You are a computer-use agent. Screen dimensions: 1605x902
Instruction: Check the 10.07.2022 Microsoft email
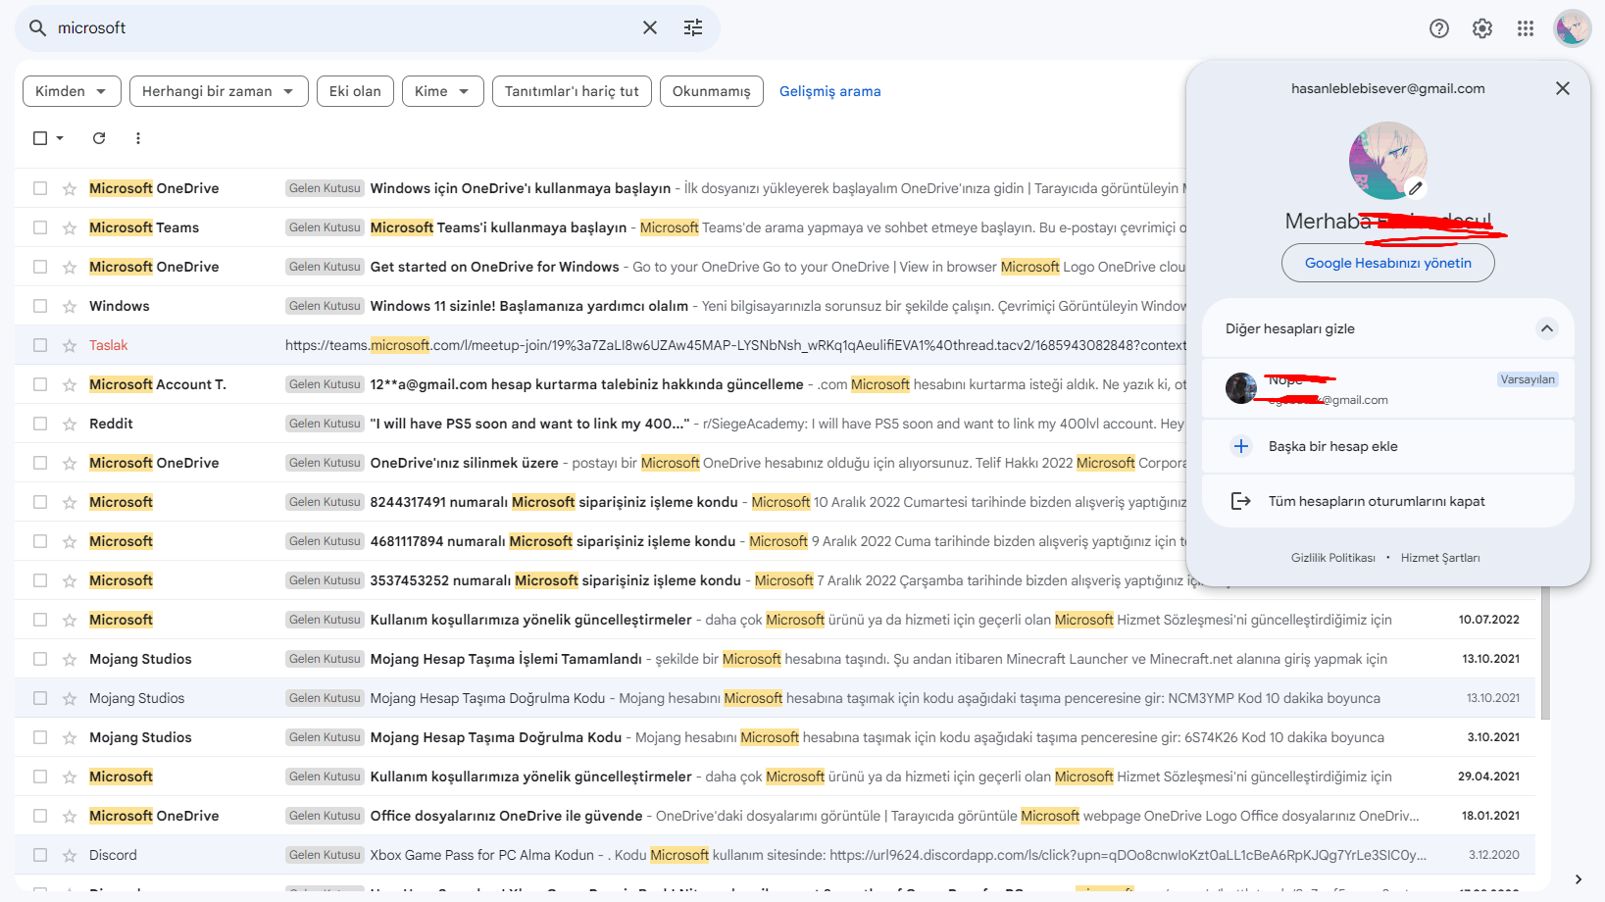(40, 620)
